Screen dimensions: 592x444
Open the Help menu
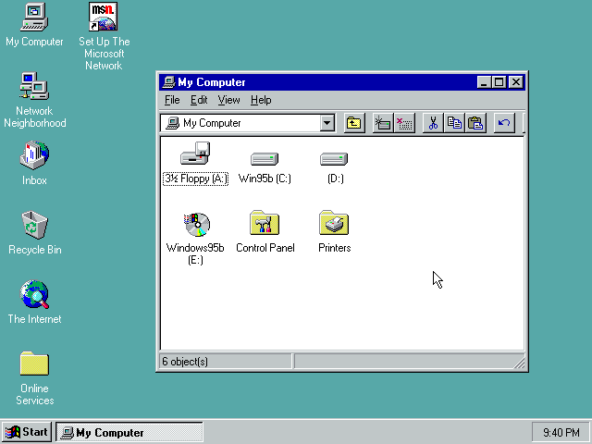click(x=261, y=100)
